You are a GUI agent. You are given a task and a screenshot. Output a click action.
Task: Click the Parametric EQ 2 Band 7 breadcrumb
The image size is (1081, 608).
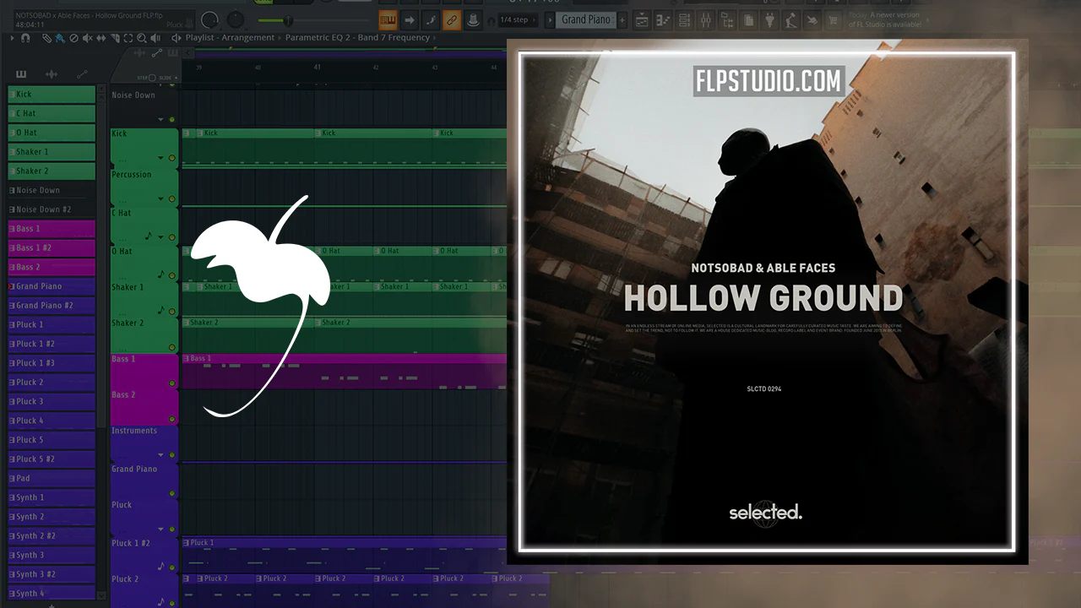(359, 38)
